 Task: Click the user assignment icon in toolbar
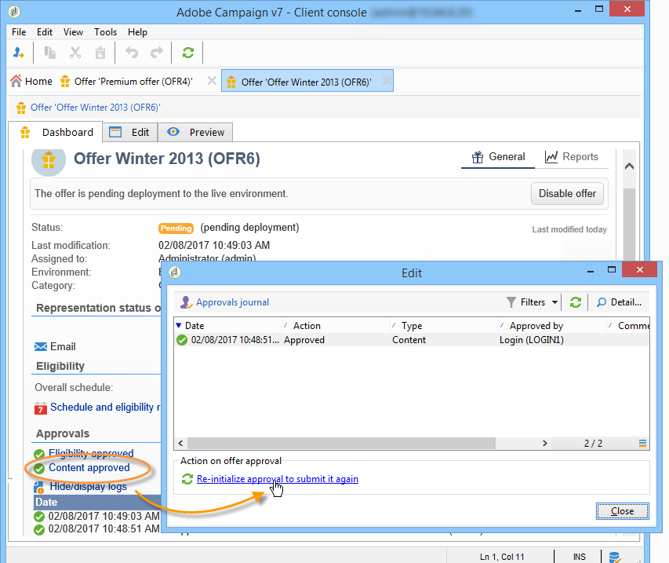[x=18, y=53]
